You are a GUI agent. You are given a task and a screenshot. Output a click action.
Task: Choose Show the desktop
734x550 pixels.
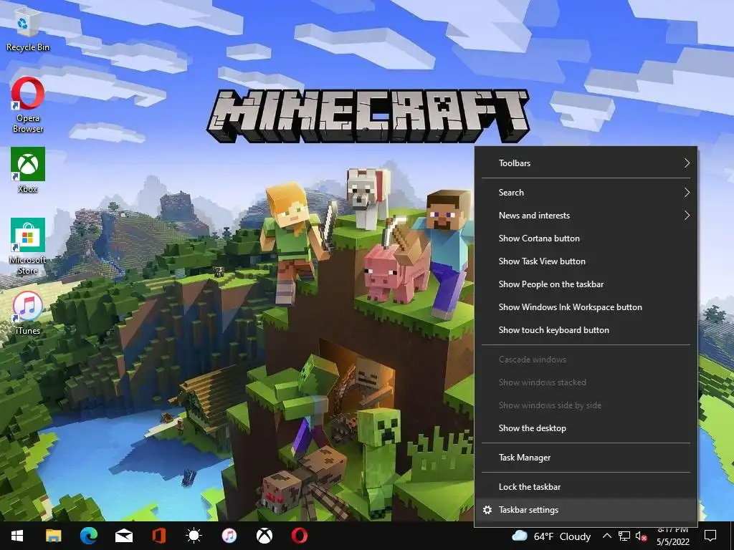pyautogui.click(x=586, y=428)
